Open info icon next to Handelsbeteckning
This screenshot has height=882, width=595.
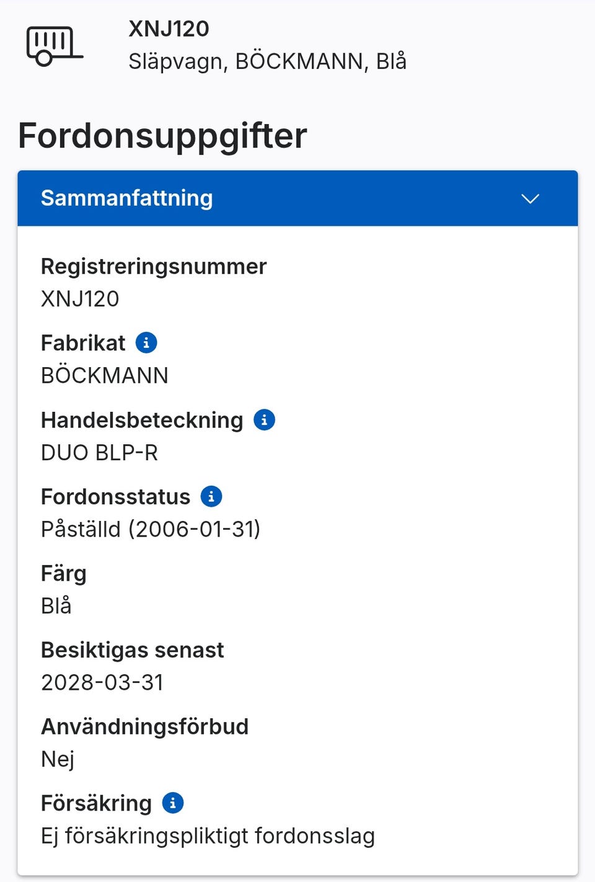point(264,420)
